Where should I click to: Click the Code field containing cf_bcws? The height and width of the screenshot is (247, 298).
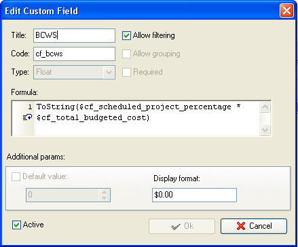pos(74,54)
